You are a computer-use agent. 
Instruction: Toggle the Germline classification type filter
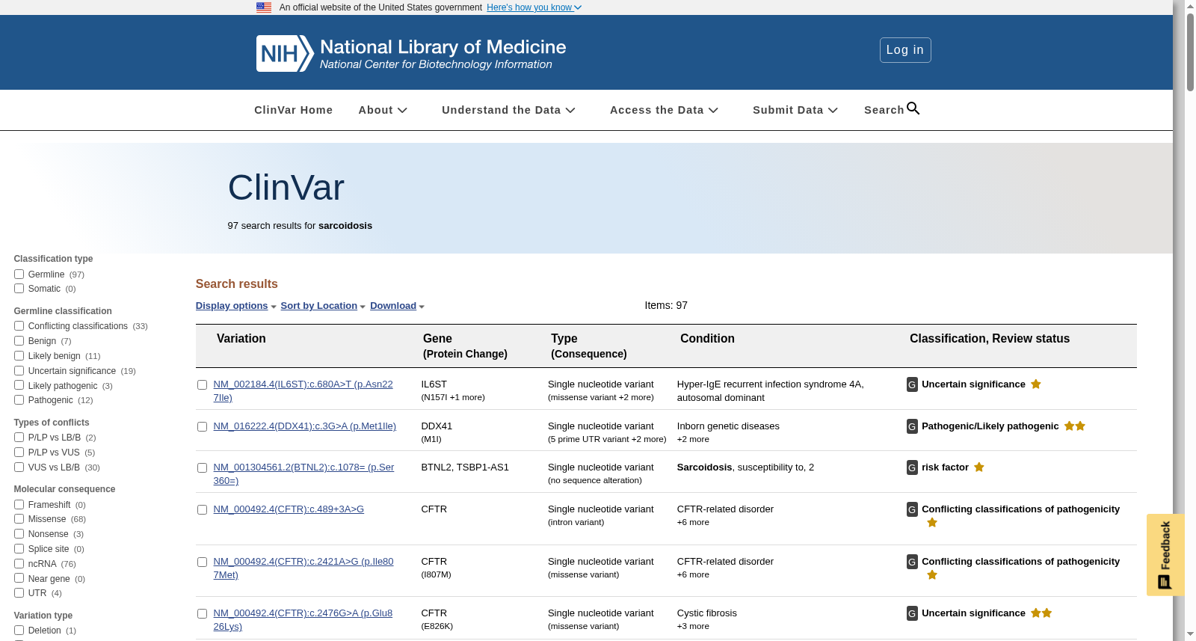19,275
